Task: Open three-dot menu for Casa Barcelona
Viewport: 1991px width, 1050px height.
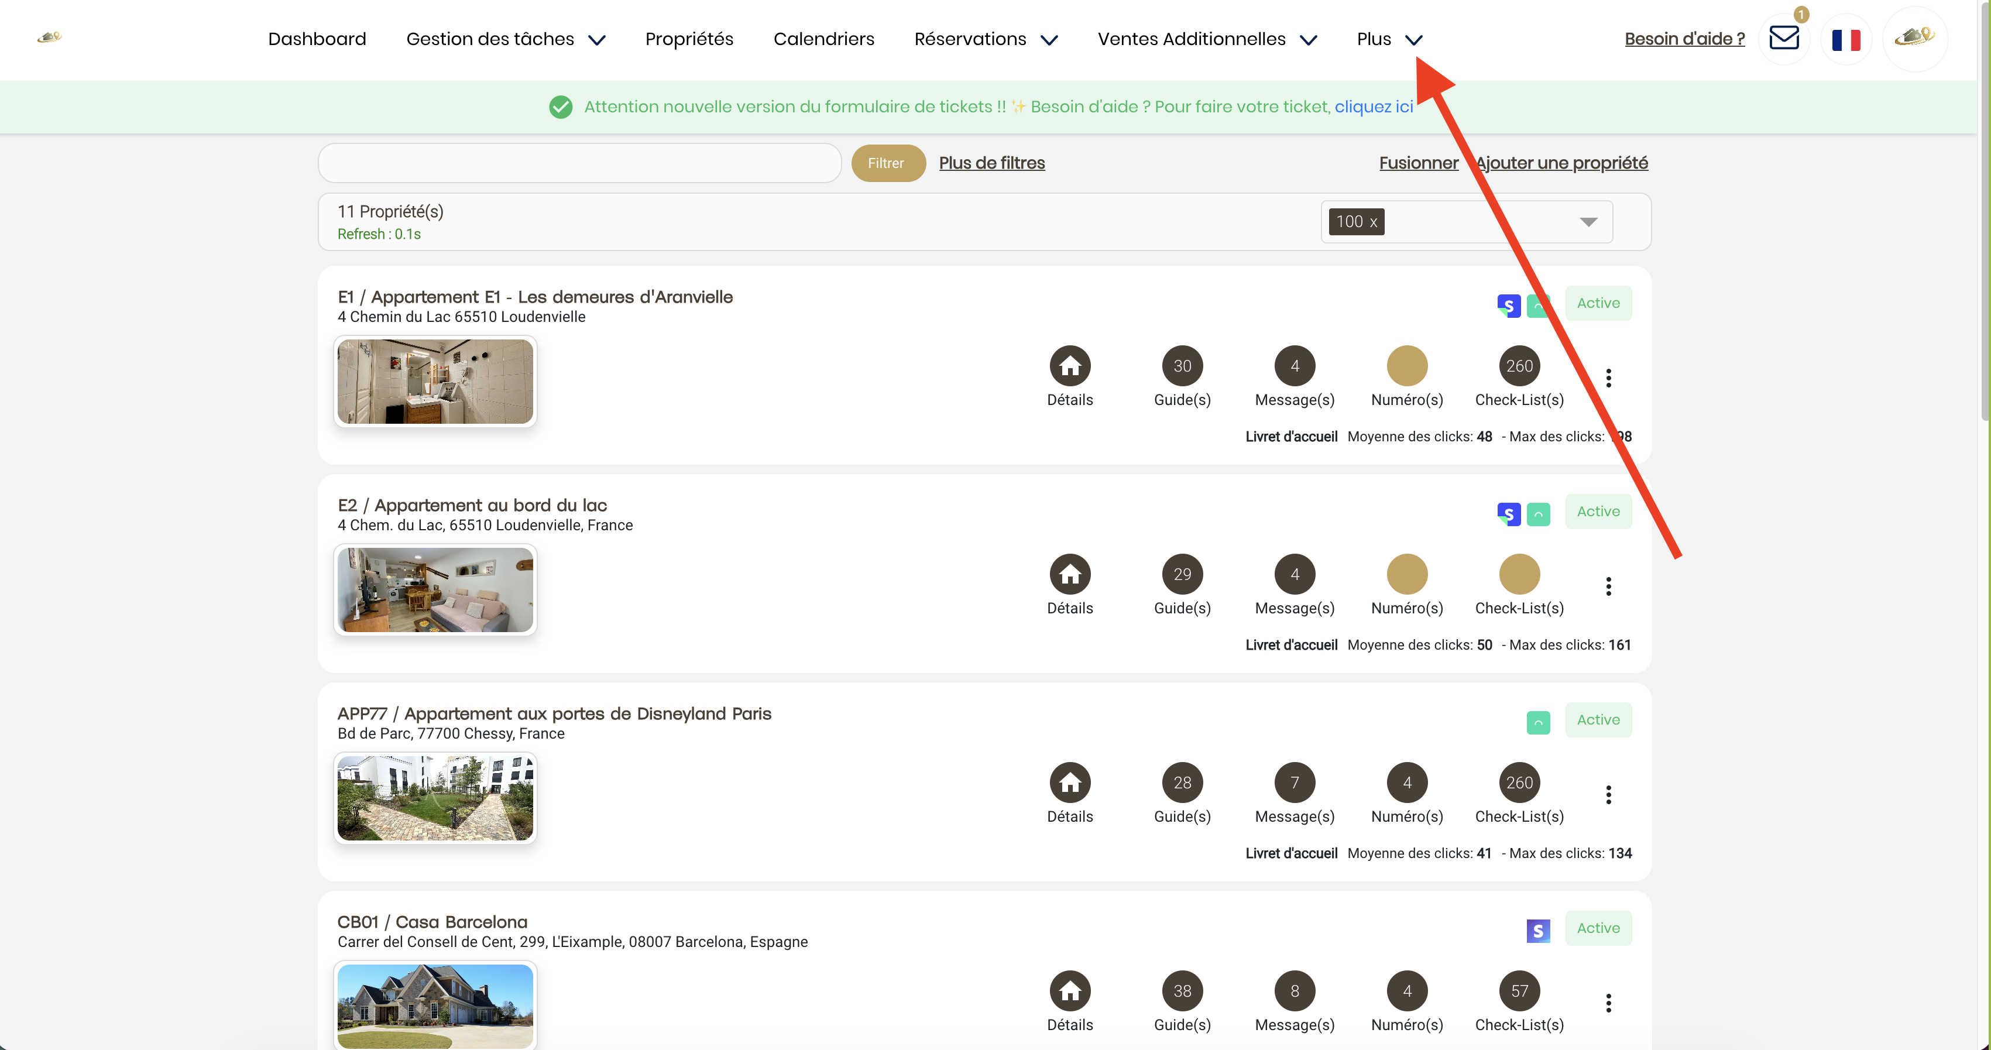Action: tap(1608, 1003)
